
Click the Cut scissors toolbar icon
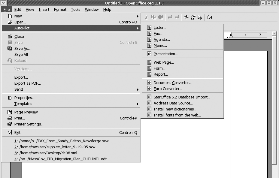point(147,17)
